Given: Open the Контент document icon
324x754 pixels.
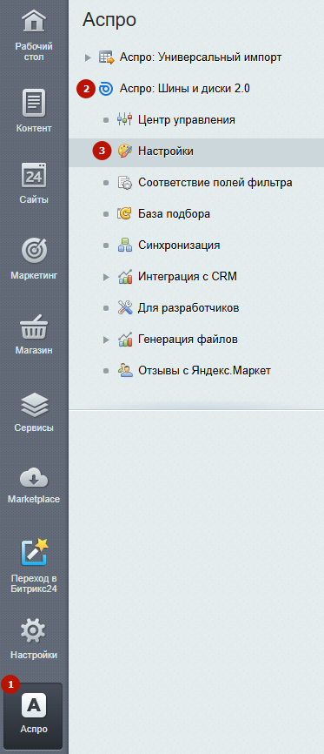Looking at the screenshot, I should 34,103.
